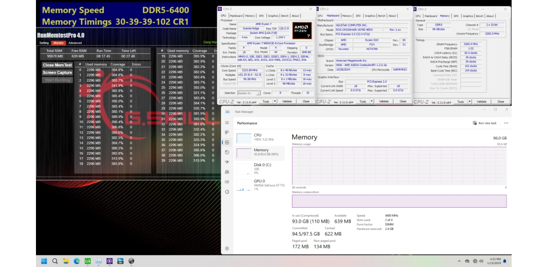Open Tools dropdown arrow in CPU-Z Mainboard window
This screenshot has width=548, height=267.
pyautogui.click(x=372, y=102)
